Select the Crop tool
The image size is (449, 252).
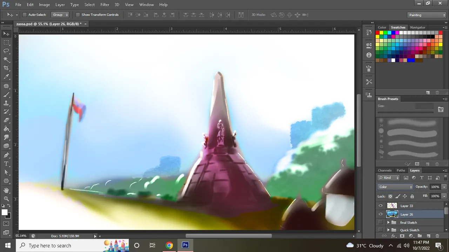pos(6,68)
